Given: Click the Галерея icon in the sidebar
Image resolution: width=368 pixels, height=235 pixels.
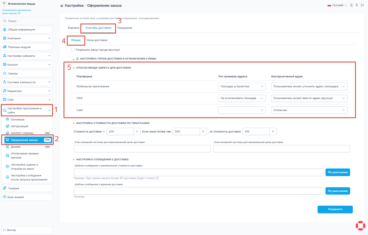Looking at the screenshot, I should click(5, 188).
